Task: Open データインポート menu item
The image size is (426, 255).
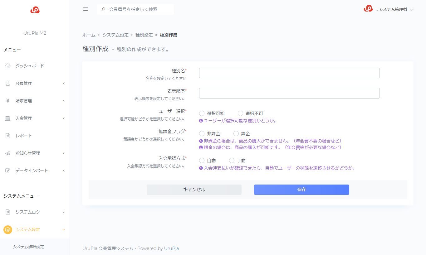Action: (x=35, y=171)
